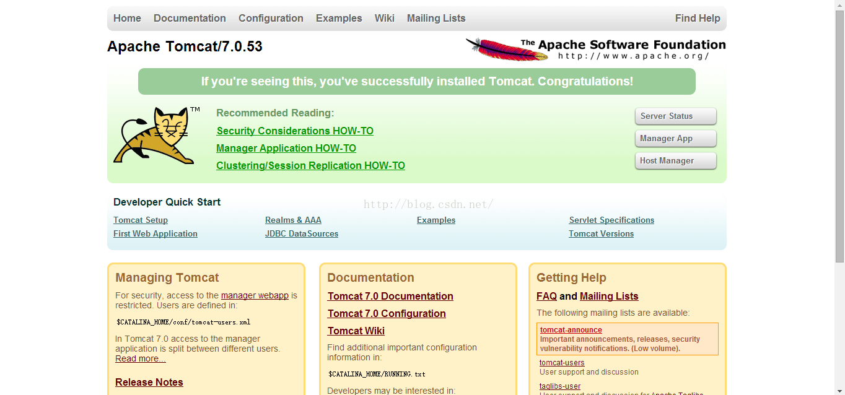Open the First Web Application link

tap(155, 233)
